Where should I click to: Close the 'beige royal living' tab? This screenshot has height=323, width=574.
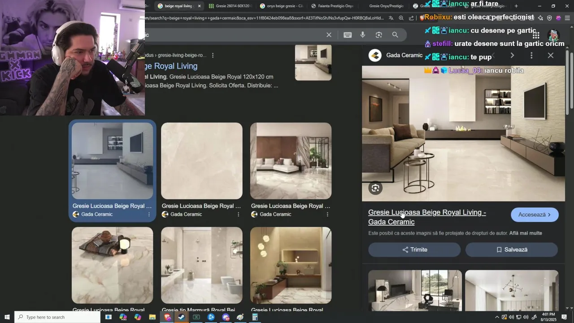(199, 6)
